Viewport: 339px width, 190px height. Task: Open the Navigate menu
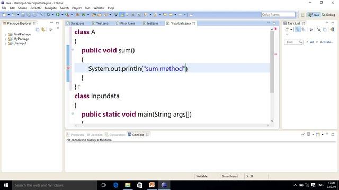[51, 8]
